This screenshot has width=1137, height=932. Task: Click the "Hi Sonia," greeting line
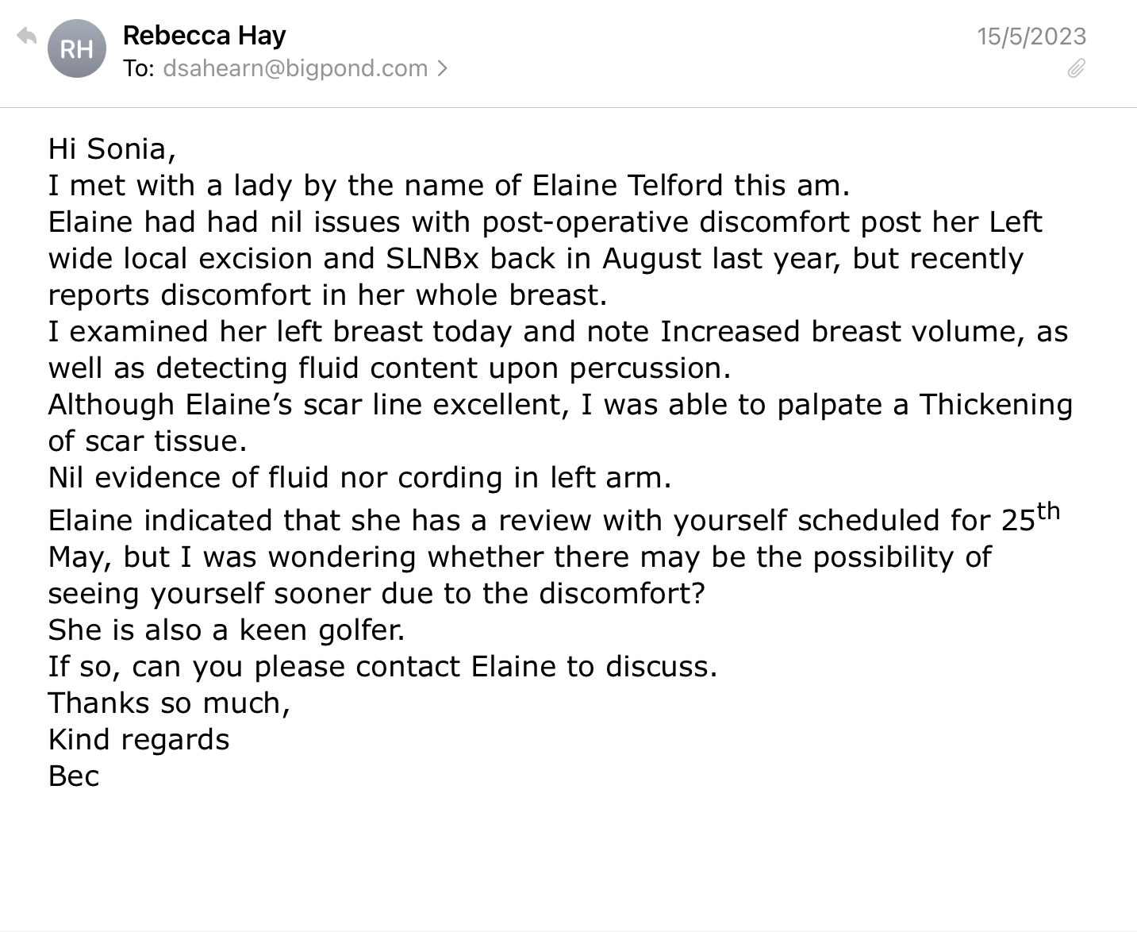(112, 148)
